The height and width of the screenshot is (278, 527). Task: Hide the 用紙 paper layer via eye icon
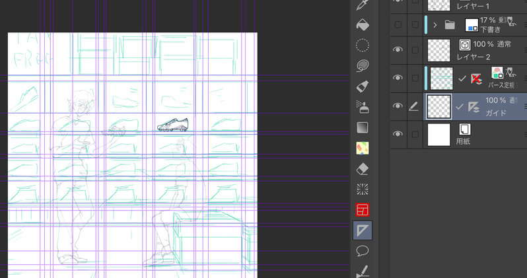point(398,134)
